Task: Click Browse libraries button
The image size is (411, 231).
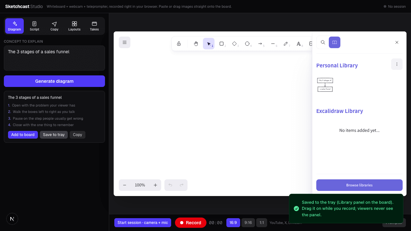Action: click(359, 185)
